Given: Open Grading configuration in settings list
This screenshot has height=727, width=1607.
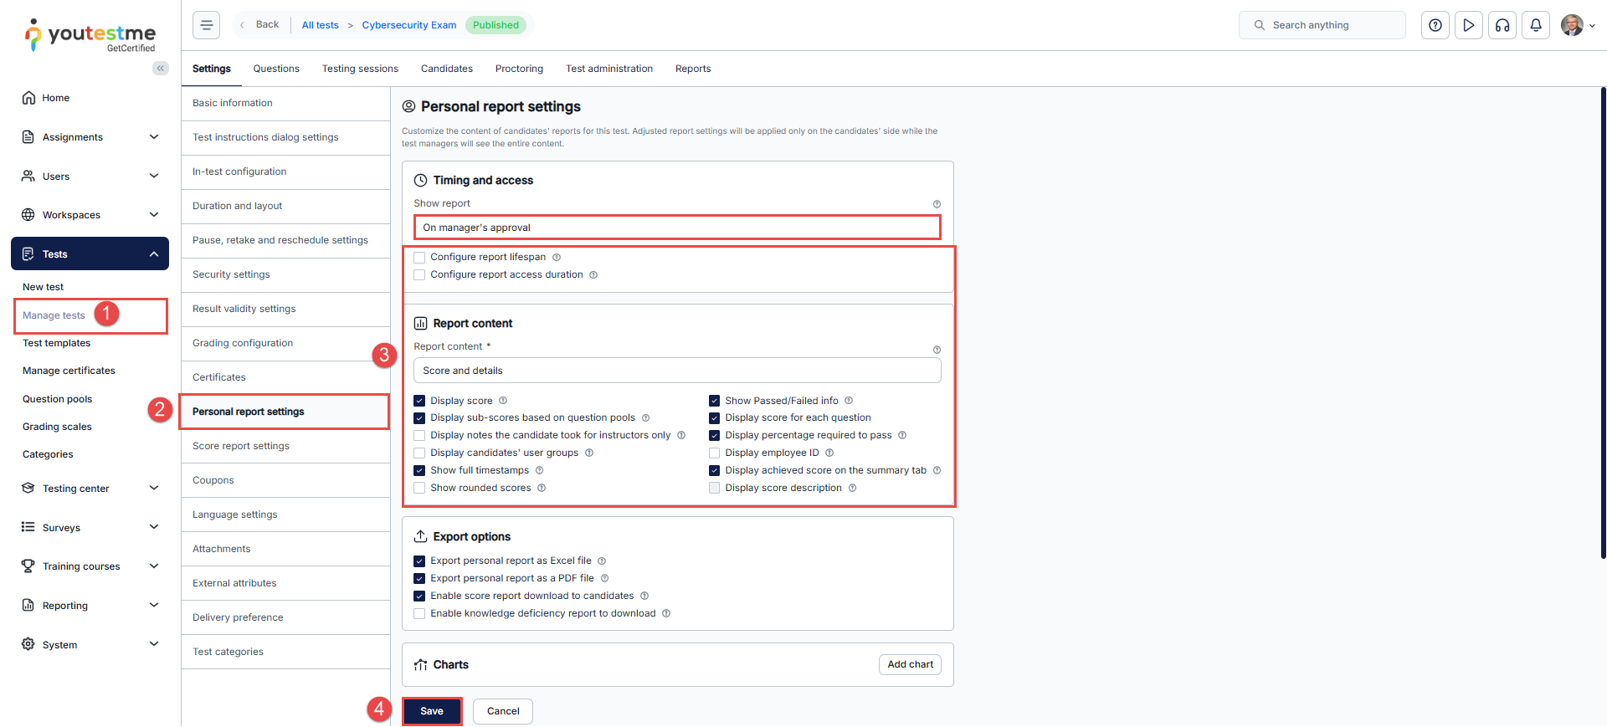Looking at the screenshot, I should 285,343.
